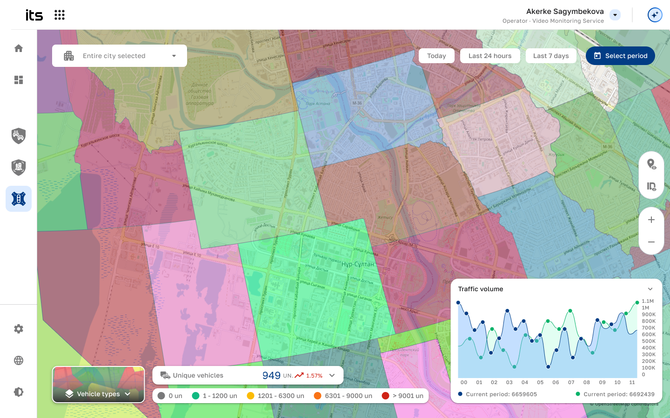This screenshot has height=418, width=670.
Task: Open the language globe icon
Action: click(19, 360)
